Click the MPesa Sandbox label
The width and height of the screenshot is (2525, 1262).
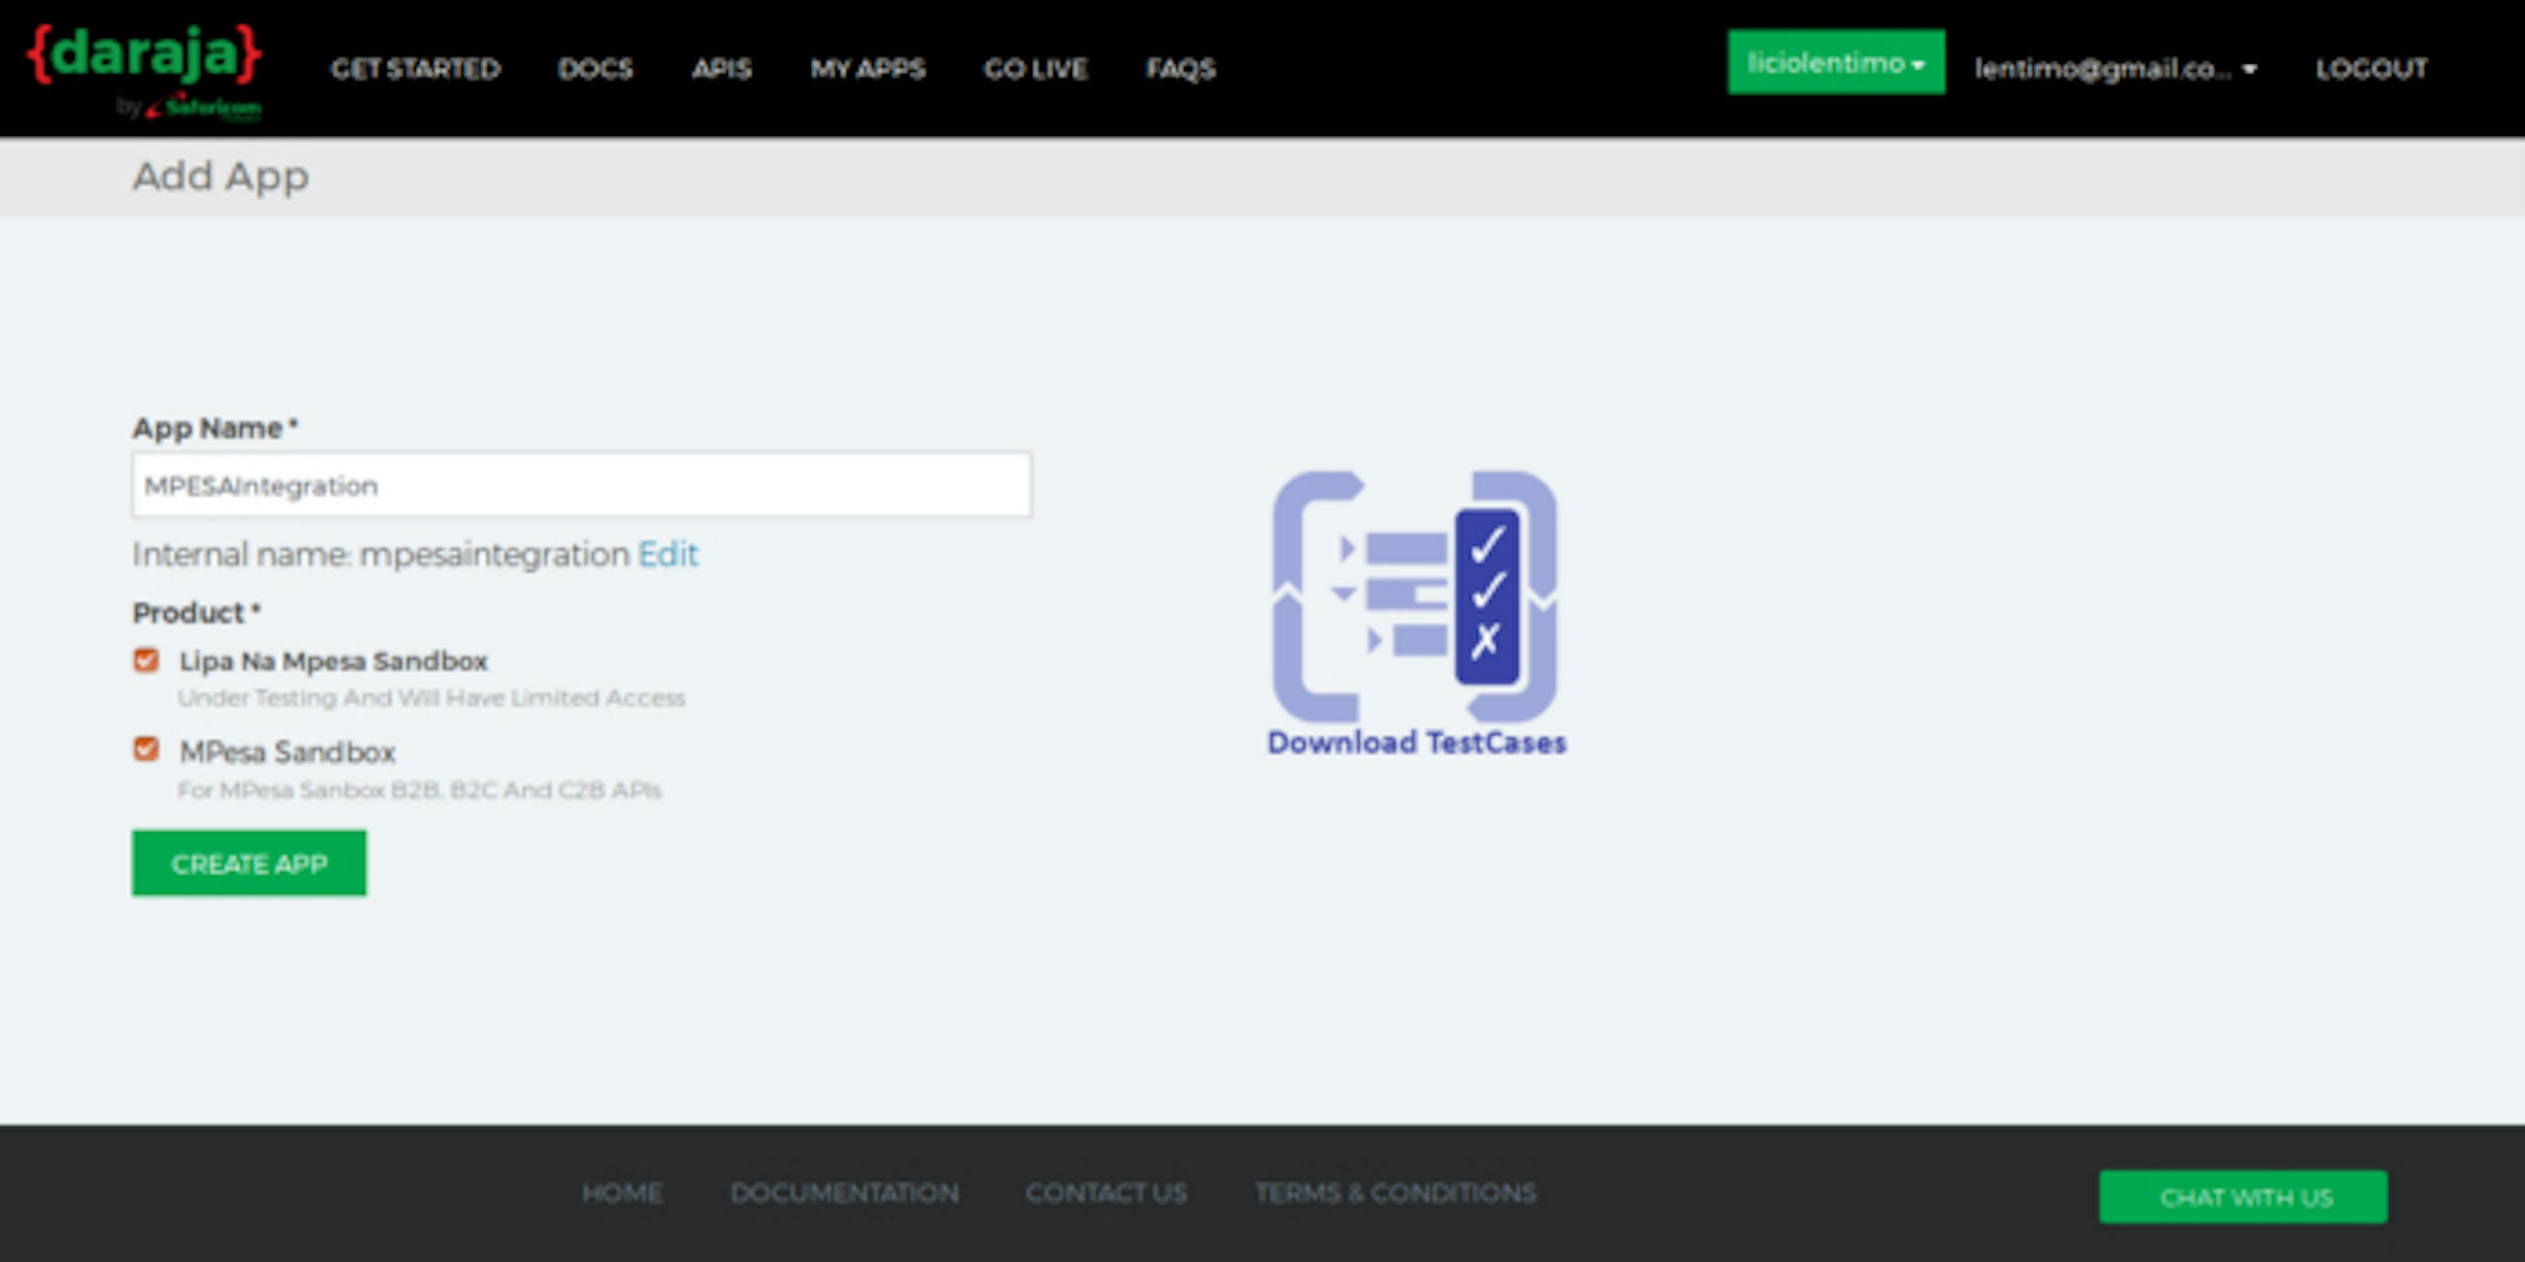[x=287, y=753]
